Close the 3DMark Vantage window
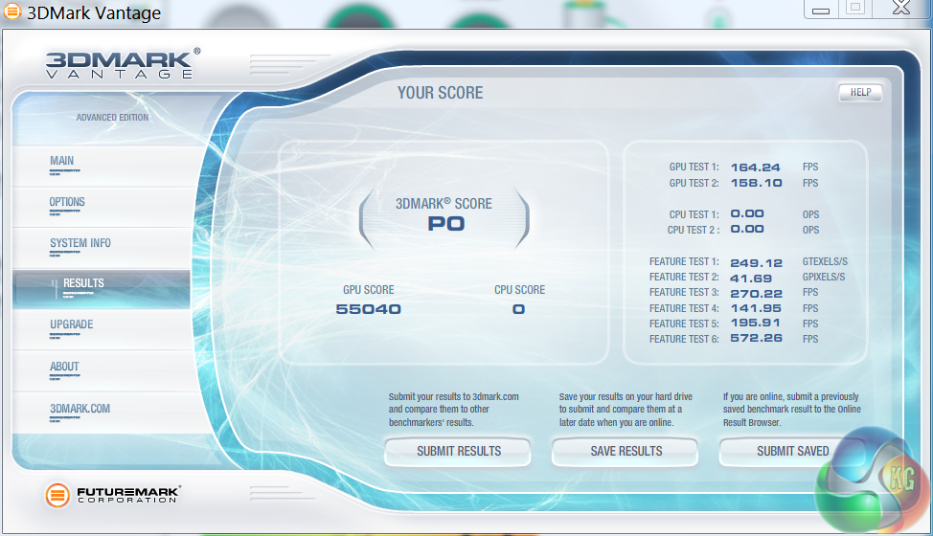933x536 pixels. pos(901,9)
